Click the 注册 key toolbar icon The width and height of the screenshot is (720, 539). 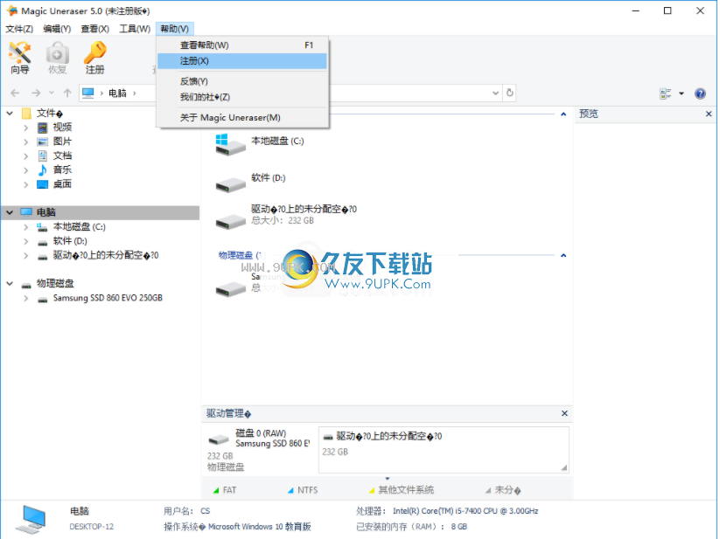(x=95, y=58)
